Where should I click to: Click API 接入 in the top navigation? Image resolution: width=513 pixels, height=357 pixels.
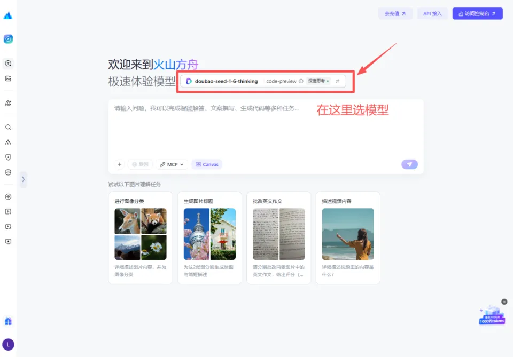click(x=432, y=13)
